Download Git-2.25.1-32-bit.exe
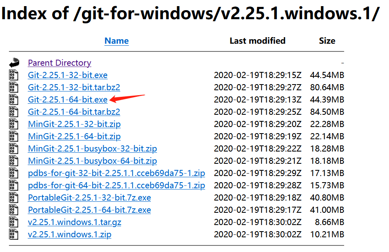The height and width of the screenshot is (252, 389). [x=68, y=75]
